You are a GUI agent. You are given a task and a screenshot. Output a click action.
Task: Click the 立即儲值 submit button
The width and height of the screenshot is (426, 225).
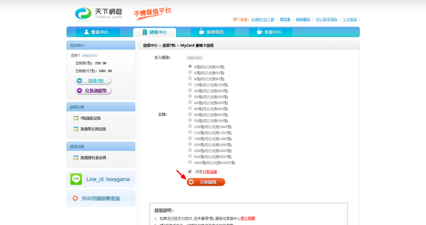pyautogui.click(x=206, y=182)
